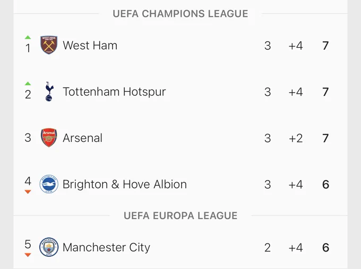Screen dimensions: 361x269
Task: Select the Arsenal team name
Action: (x=82, y=138)
